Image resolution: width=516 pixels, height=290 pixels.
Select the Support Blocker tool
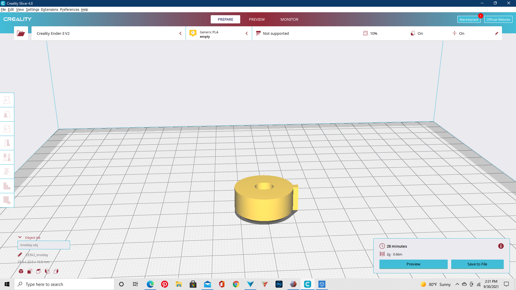pyautogui.click(x=7, y=172)
